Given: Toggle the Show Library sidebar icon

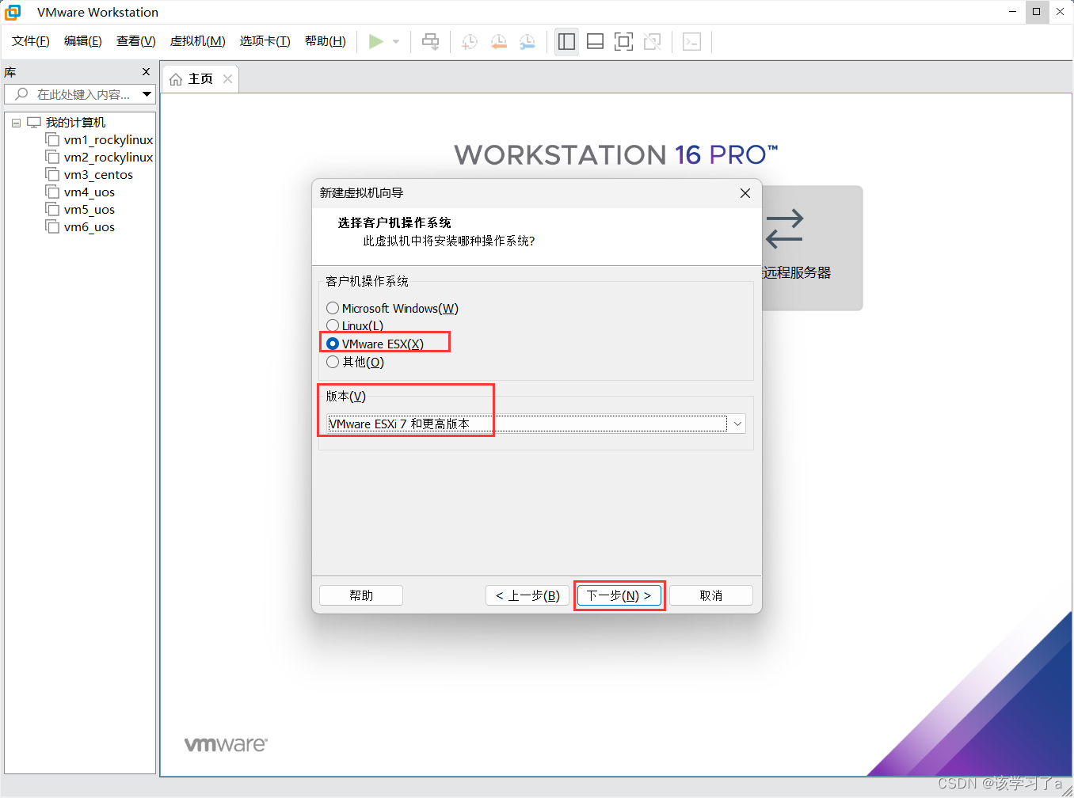Looking at the screenshot, I should [x=566, y=42].
